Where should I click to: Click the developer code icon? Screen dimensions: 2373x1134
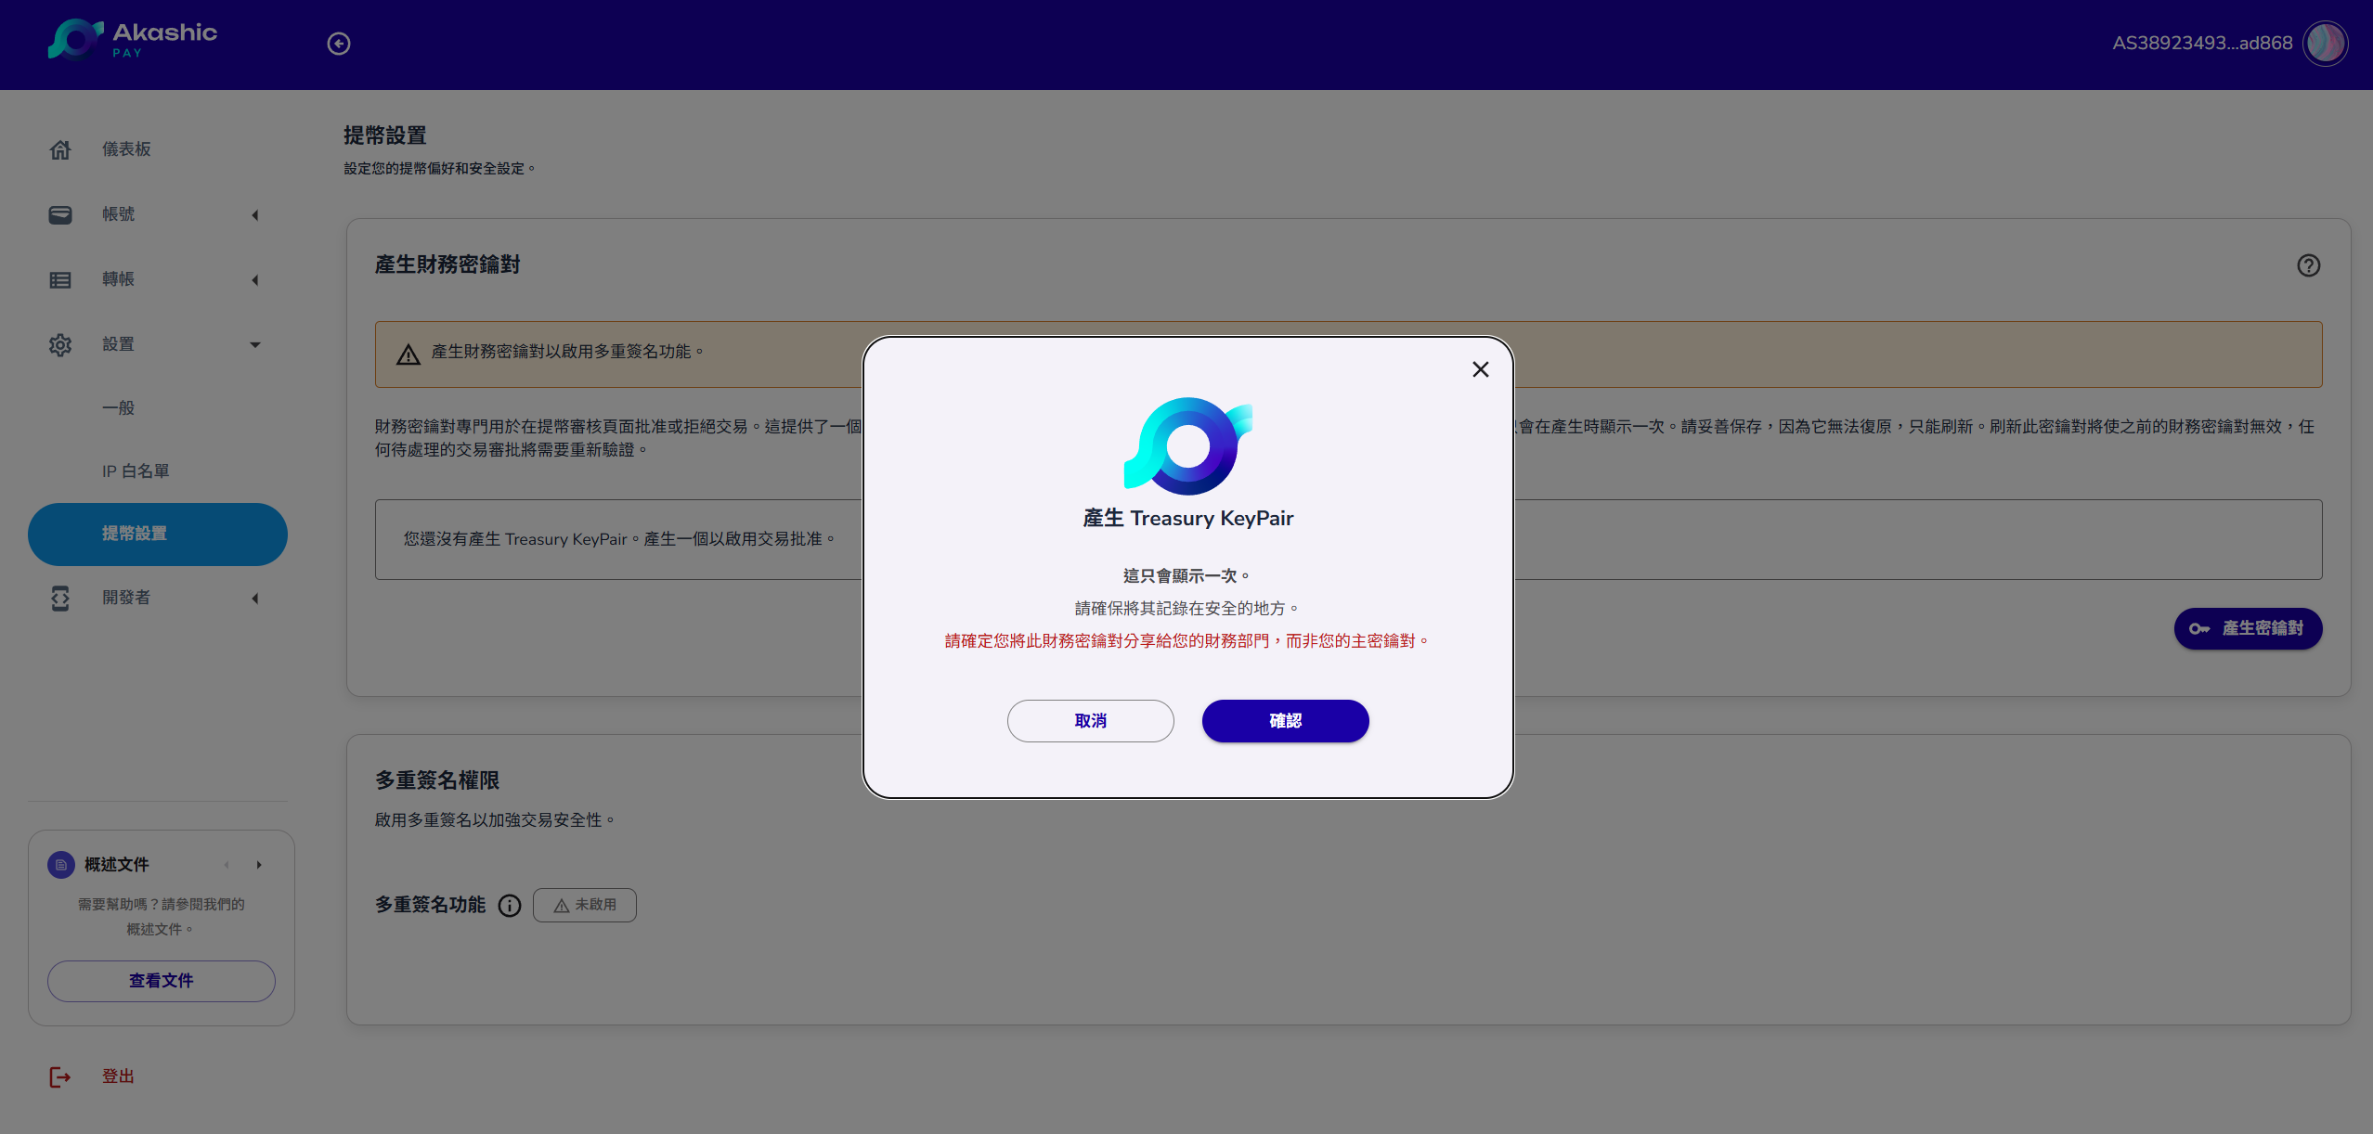tap(60, 599)
